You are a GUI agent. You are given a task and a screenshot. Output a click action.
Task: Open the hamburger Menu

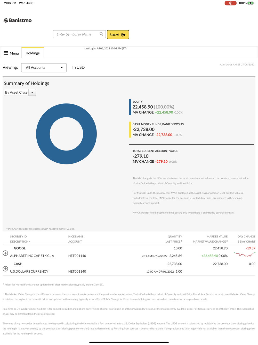[11, 53]
